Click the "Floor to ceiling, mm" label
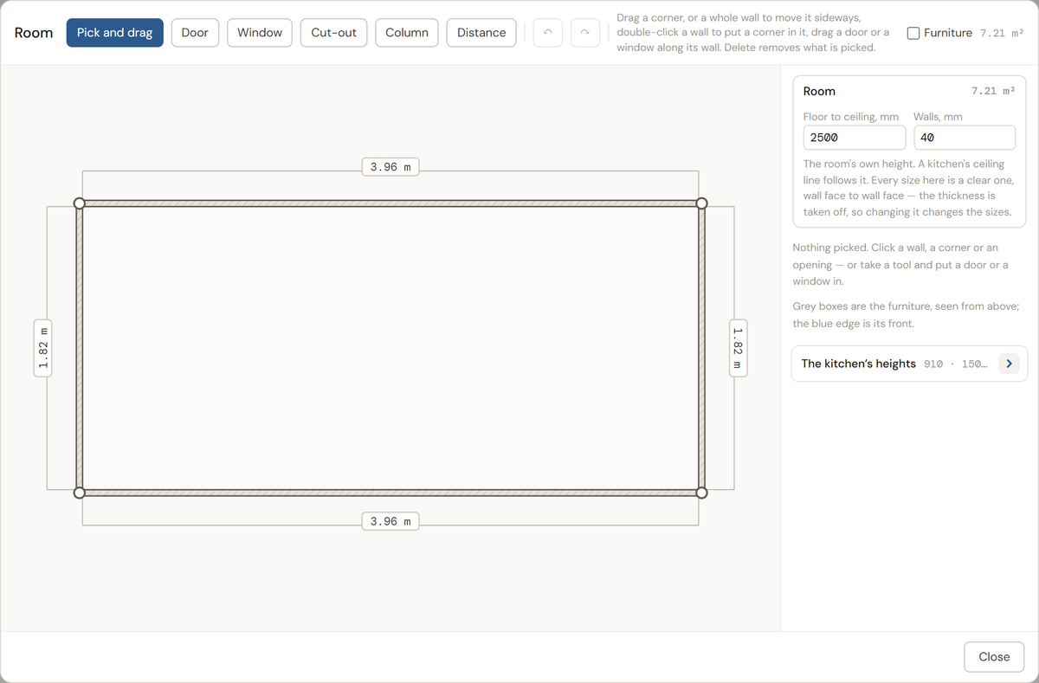Viewport: 1039px width, 683px height. 851,116
